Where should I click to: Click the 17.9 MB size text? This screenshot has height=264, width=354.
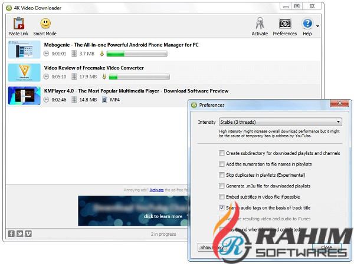coord(88,77)
